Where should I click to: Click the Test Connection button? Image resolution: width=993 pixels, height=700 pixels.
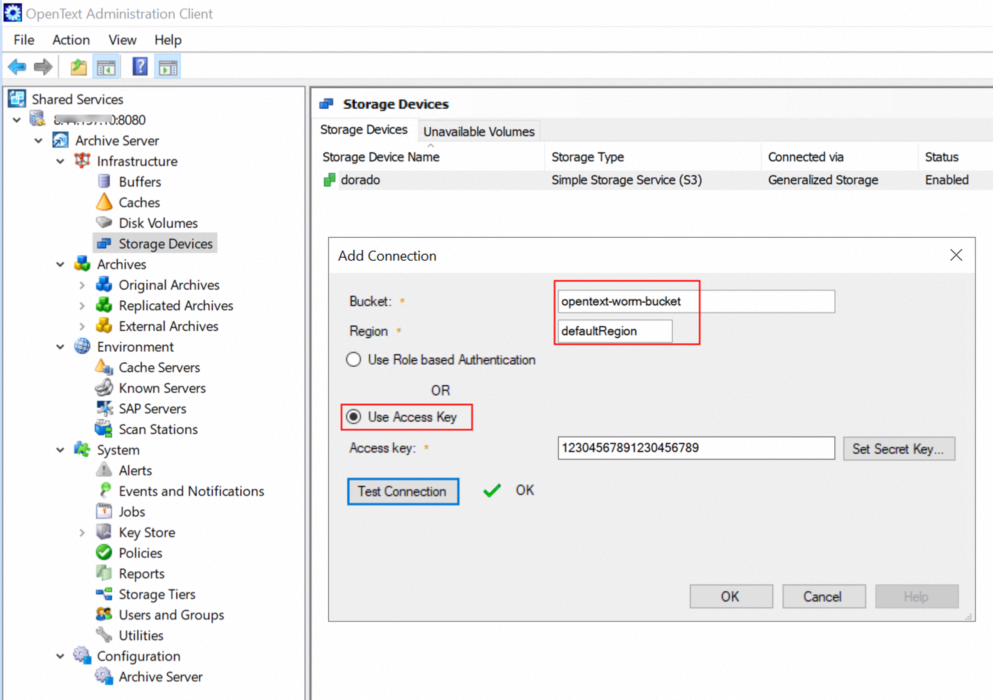coord(403,491)
